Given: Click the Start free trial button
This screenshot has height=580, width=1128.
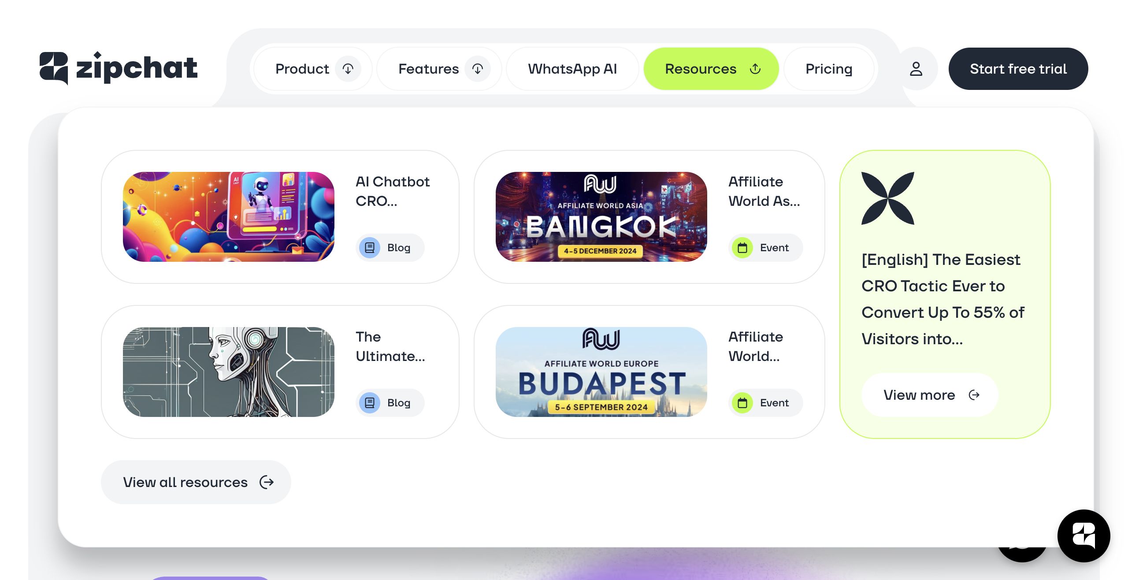Looking at the screenshot, I should coord(1018,69).
